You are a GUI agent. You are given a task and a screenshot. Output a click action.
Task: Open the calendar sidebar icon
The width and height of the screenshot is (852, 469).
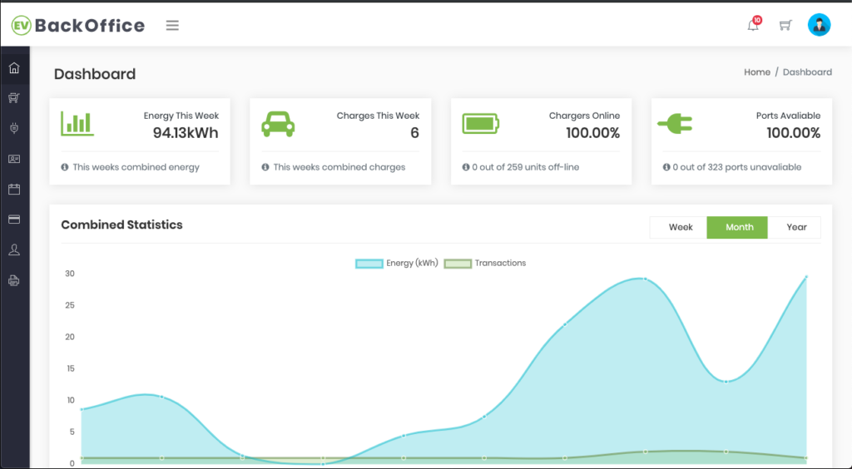[x=14, y=190]
